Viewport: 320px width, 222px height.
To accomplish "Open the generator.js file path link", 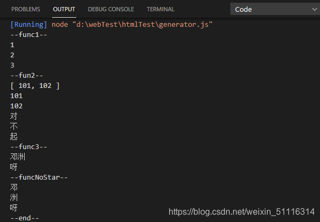I will pos(142,25).
